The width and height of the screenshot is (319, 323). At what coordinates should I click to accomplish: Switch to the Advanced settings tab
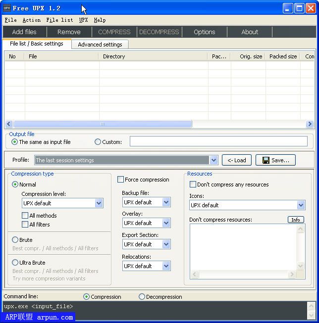coord(100,45)
